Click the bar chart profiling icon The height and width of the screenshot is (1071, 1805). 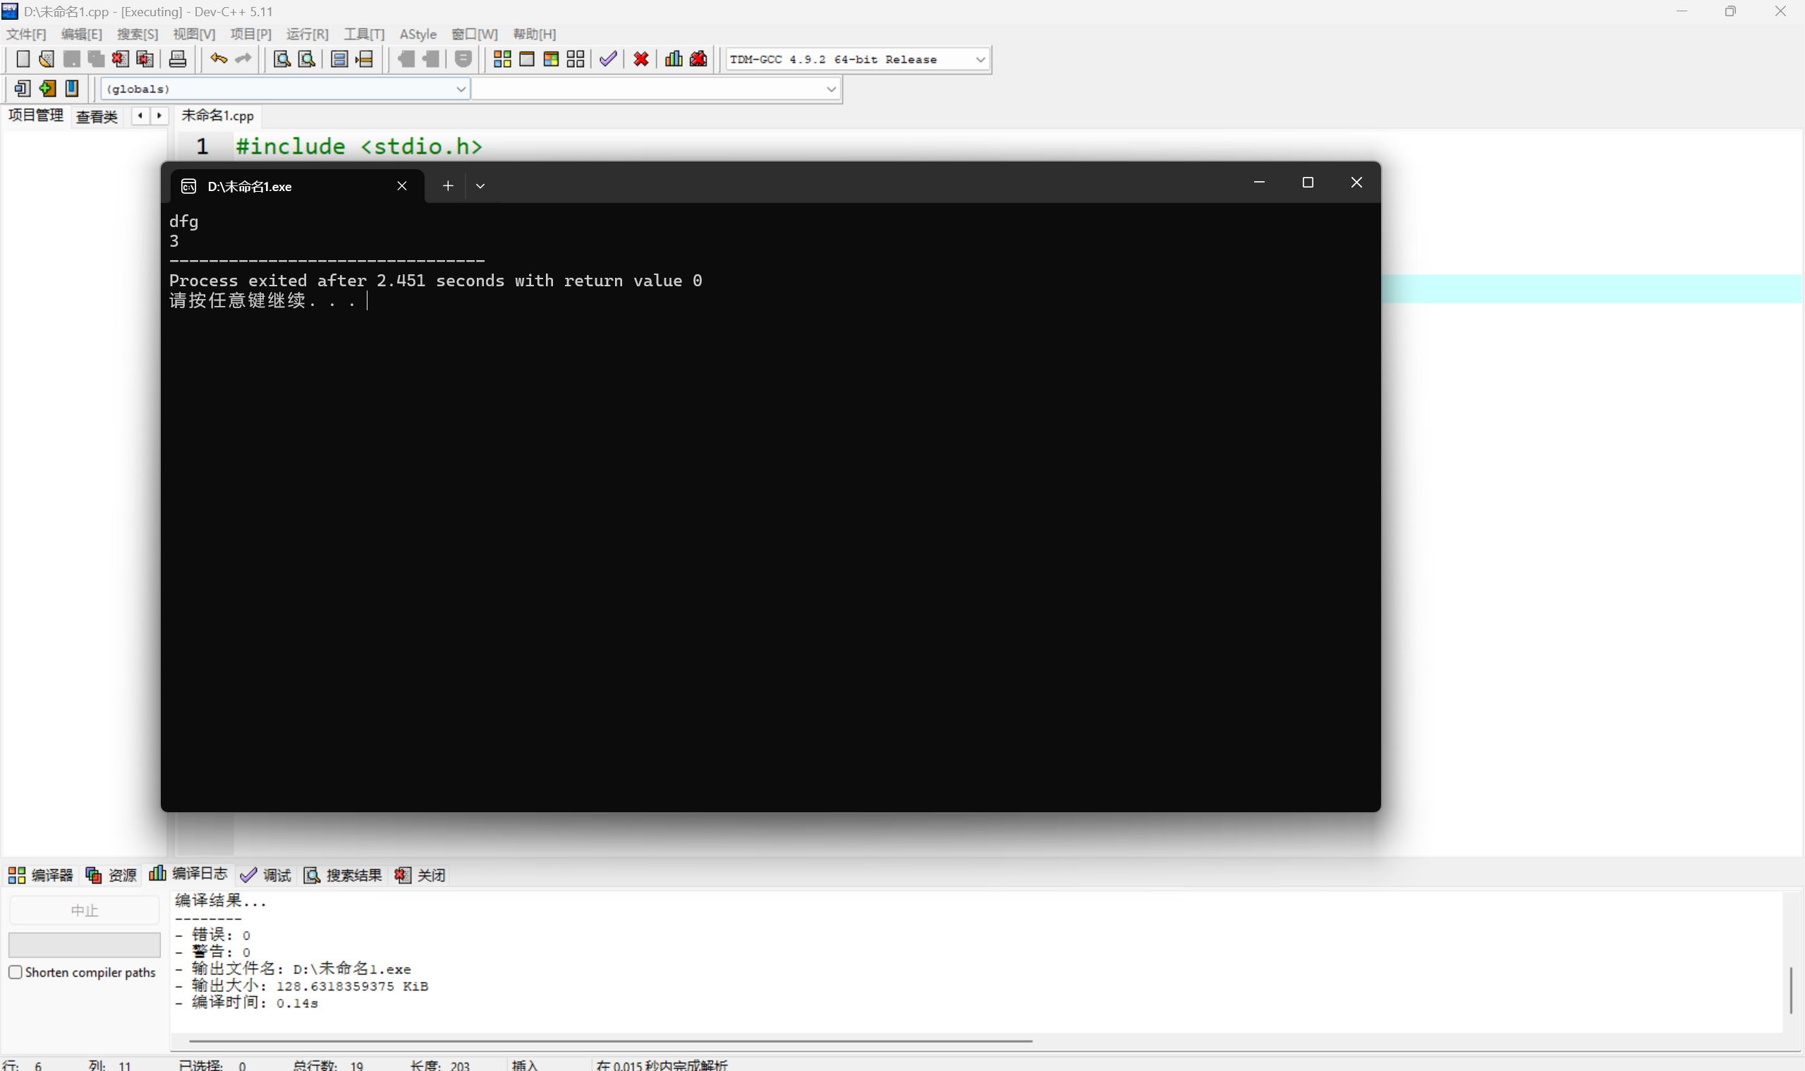pyautogui.click(x=673, y=59)
